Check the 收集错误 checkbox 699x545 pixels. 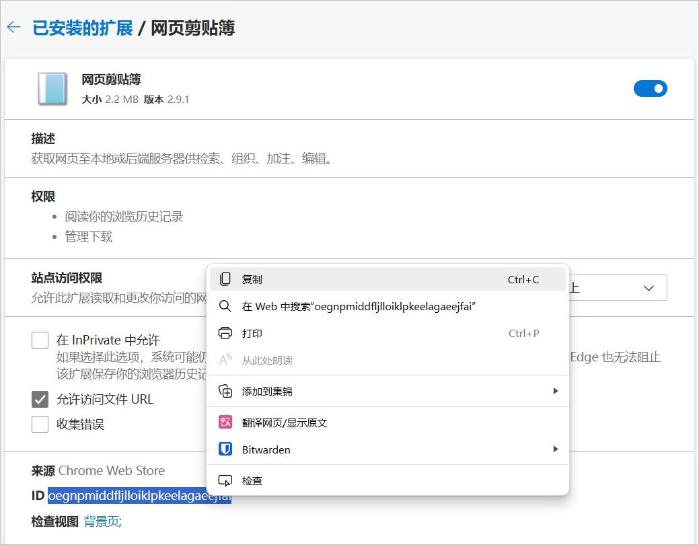click(x=40, y=424)
